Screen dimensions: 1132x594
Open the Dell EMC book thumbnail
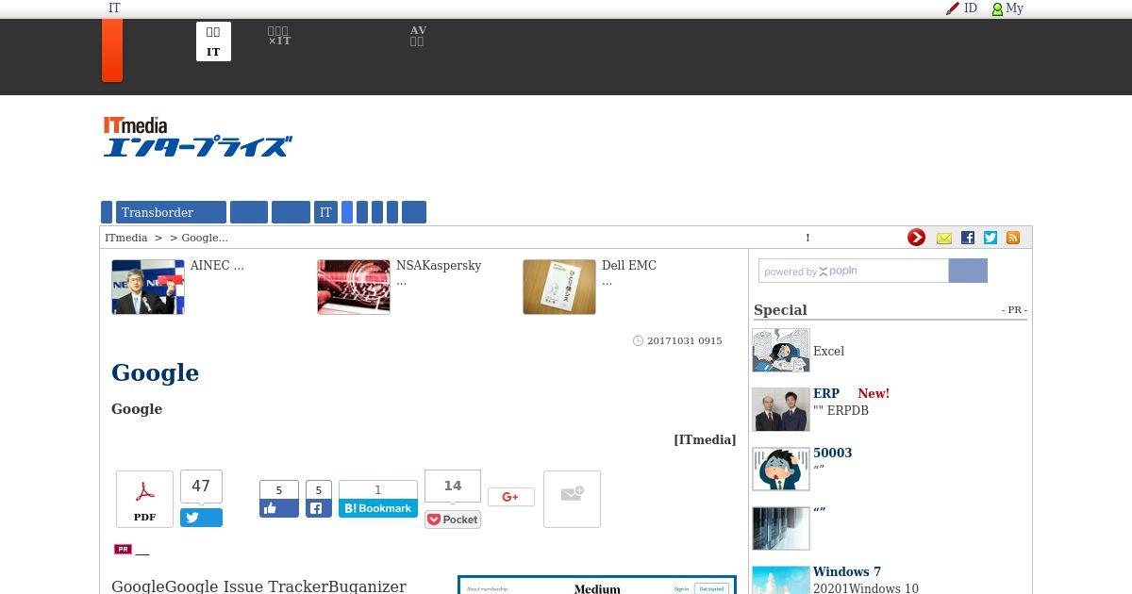coord(559,287)
